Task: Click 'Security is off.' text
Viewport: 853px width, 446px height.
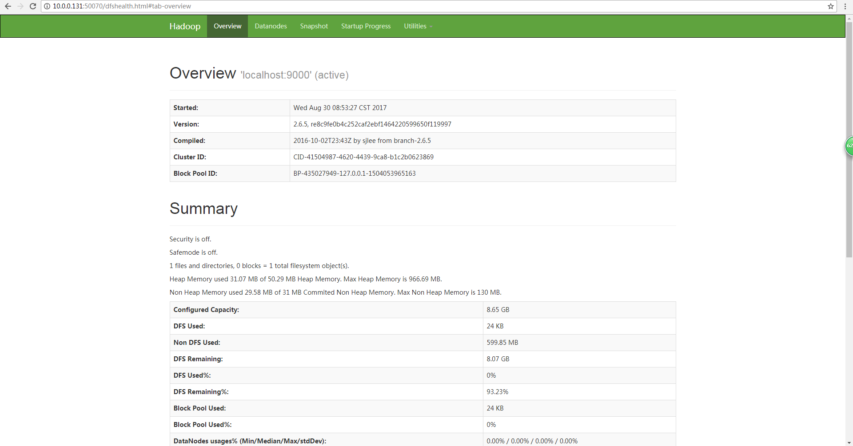Action: pyautogui.click(x=190, y=239)
